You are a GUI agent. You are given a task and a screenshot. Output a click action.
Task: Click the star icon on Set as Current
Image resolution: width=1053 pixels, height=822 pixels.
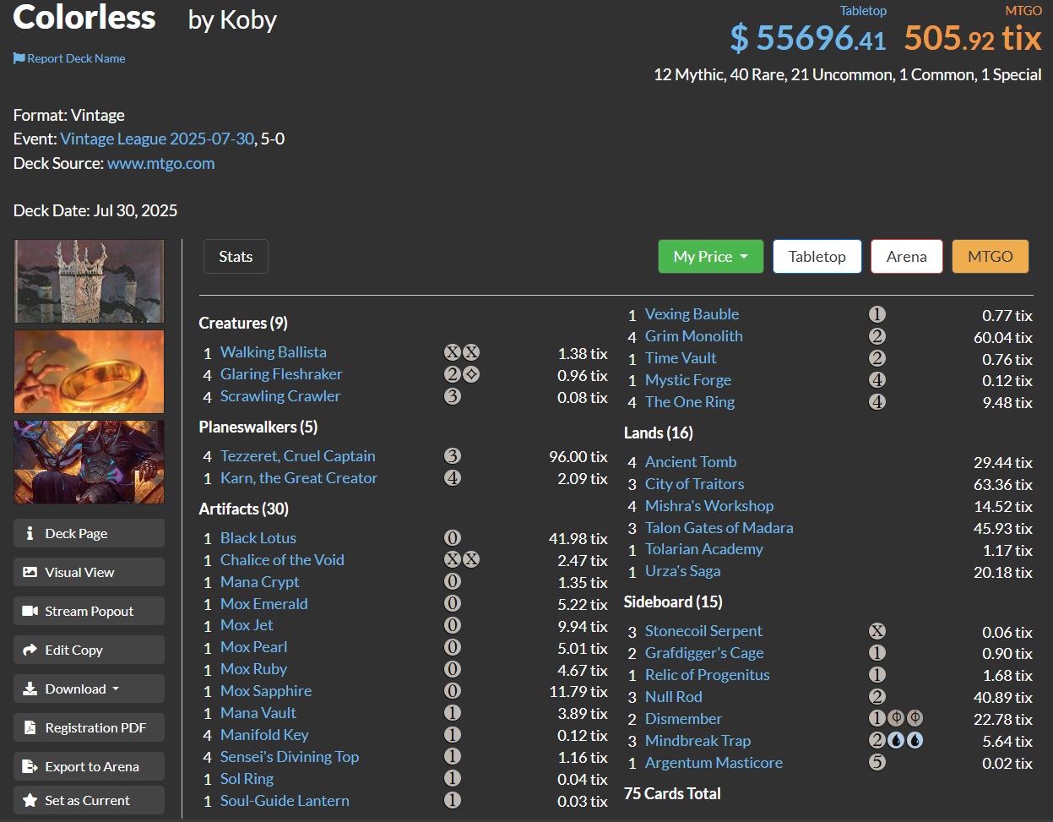[30, 801]
